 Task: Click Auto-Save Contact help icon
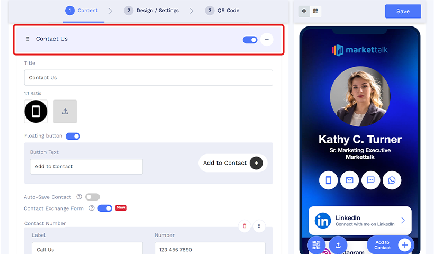pyautogui.click(x=79, y=197)
